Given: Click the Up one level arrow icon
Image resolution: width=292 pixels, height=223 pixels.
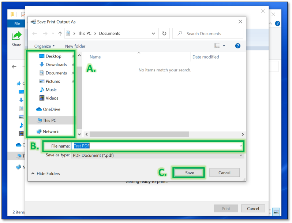Looking at the screenshot, I should point(60,34).
